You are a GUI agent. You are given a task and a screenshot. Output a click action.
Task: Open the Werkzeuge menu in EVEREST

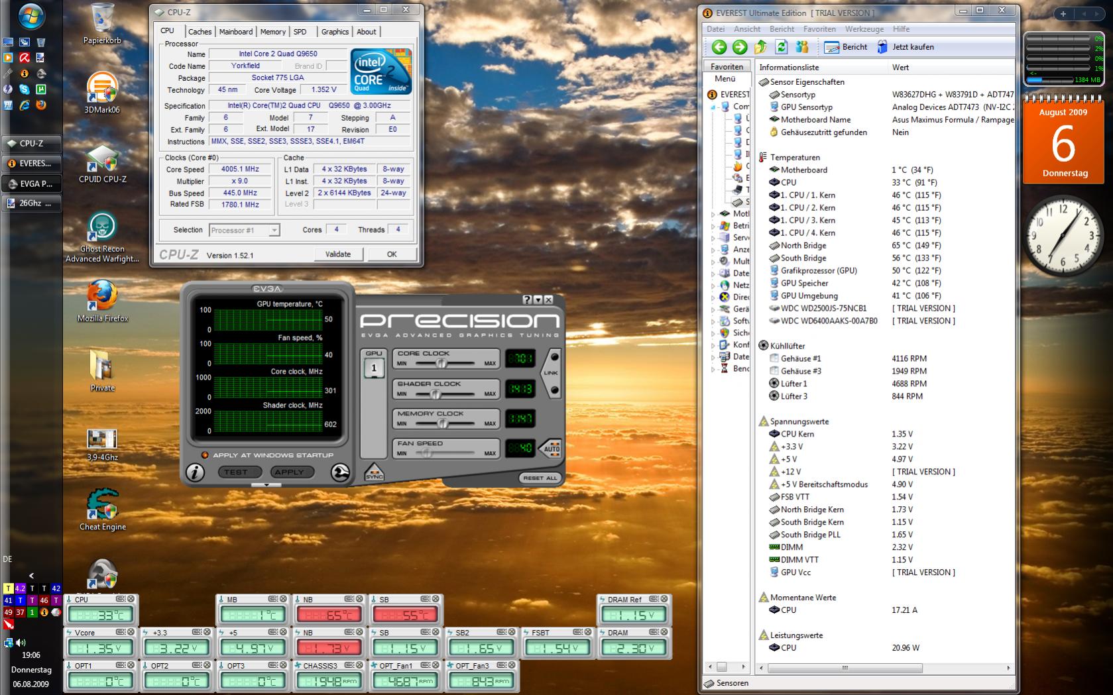[864, 29]
